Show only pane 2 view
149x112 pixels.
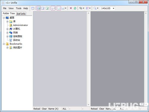(x=47, y=8)
